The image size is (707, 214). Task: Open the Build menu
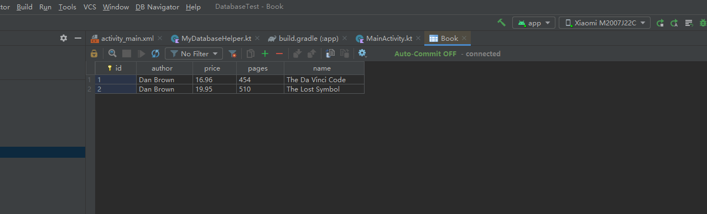click(24, 7)
